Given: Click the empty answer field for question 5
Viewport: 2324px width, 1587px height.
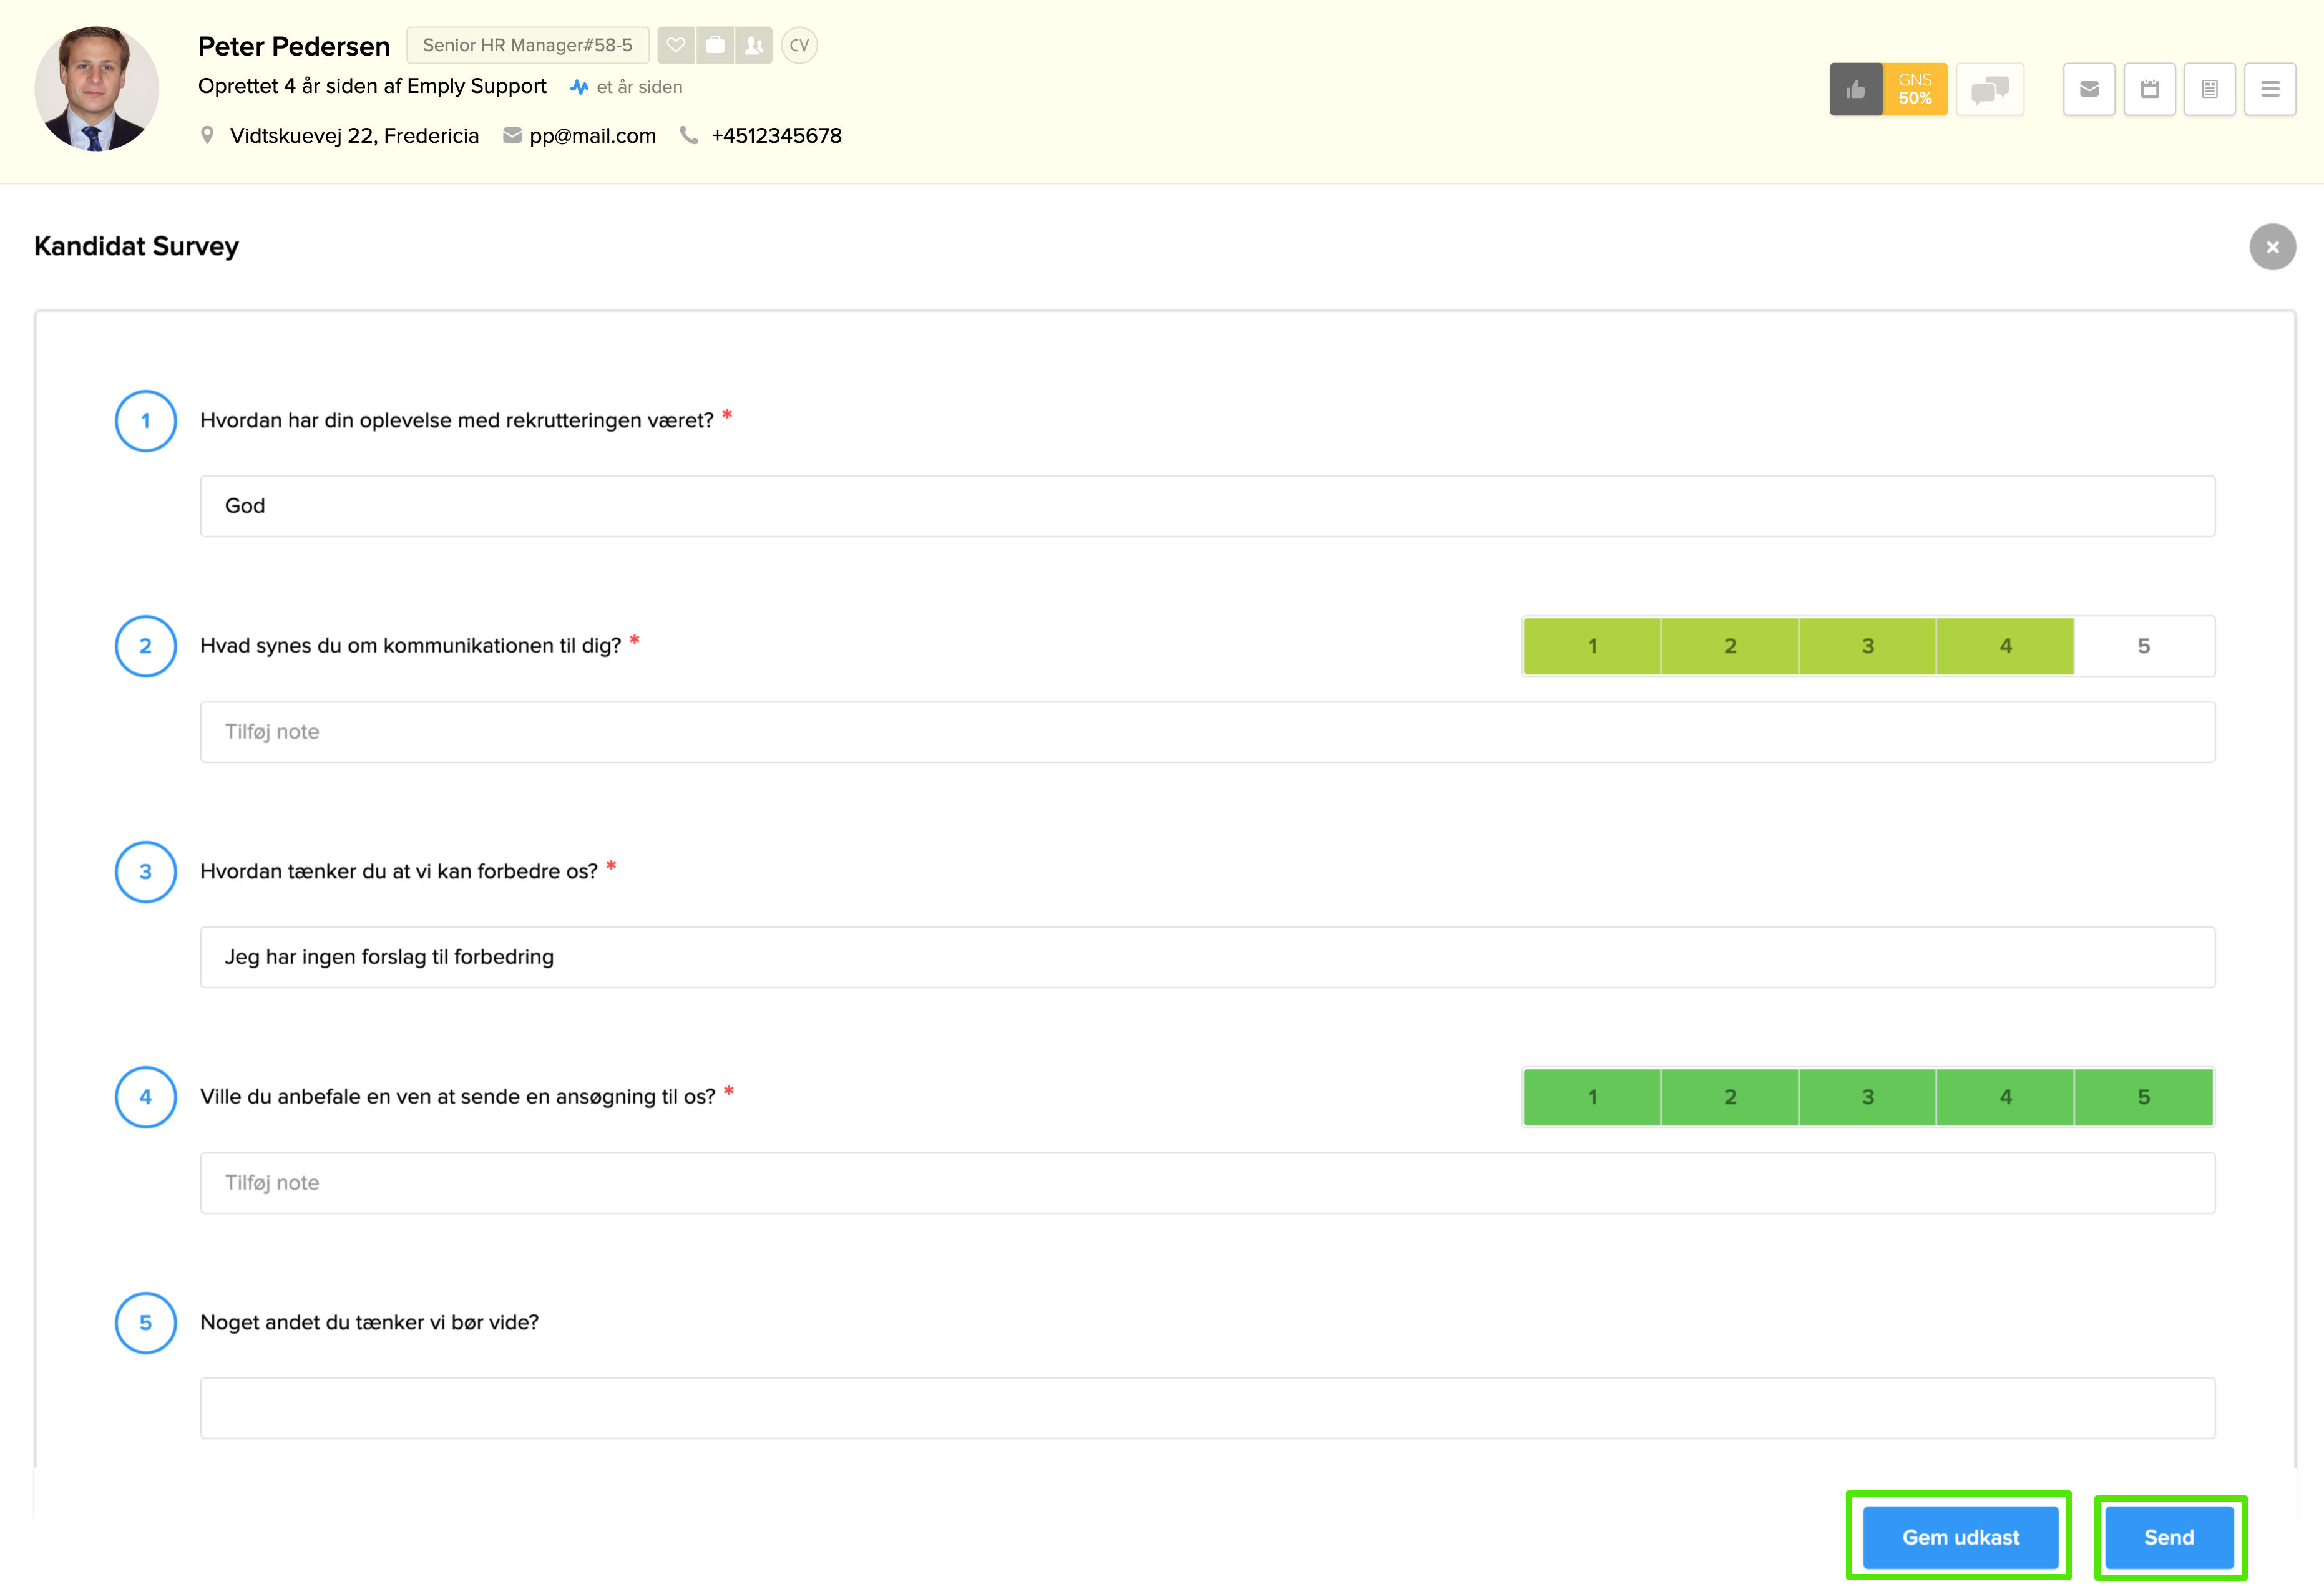Looking at the screenshot, I should [1207, 1408].
